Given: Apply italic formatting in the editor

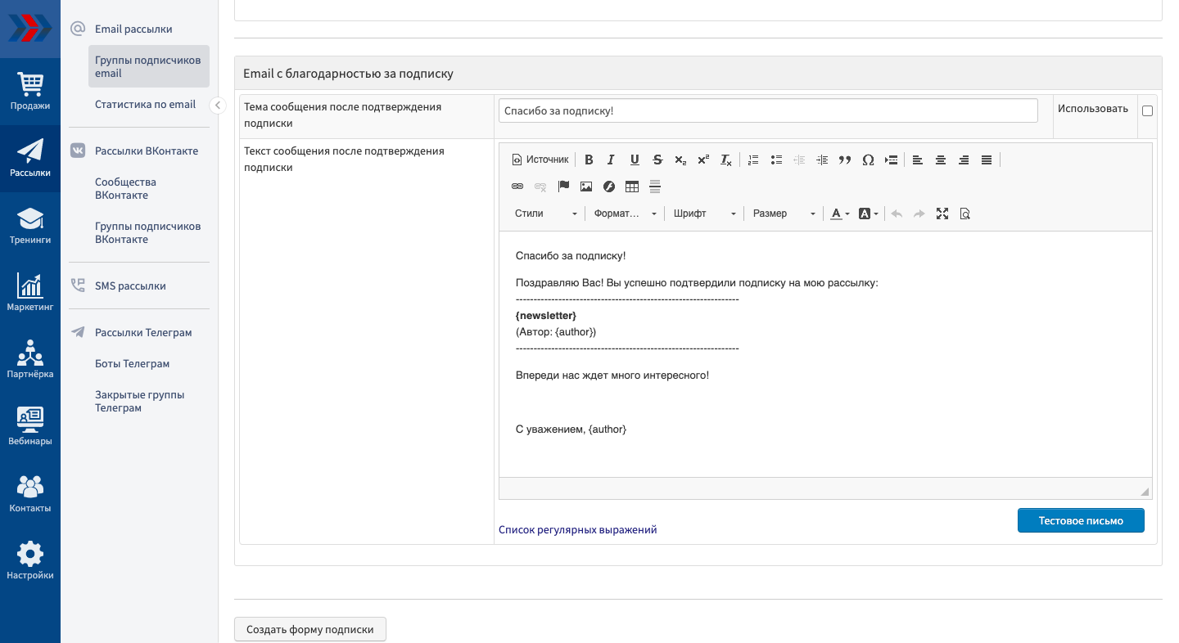Looking at the screenshot, I should pyautogui.click(x=611, y=160).
